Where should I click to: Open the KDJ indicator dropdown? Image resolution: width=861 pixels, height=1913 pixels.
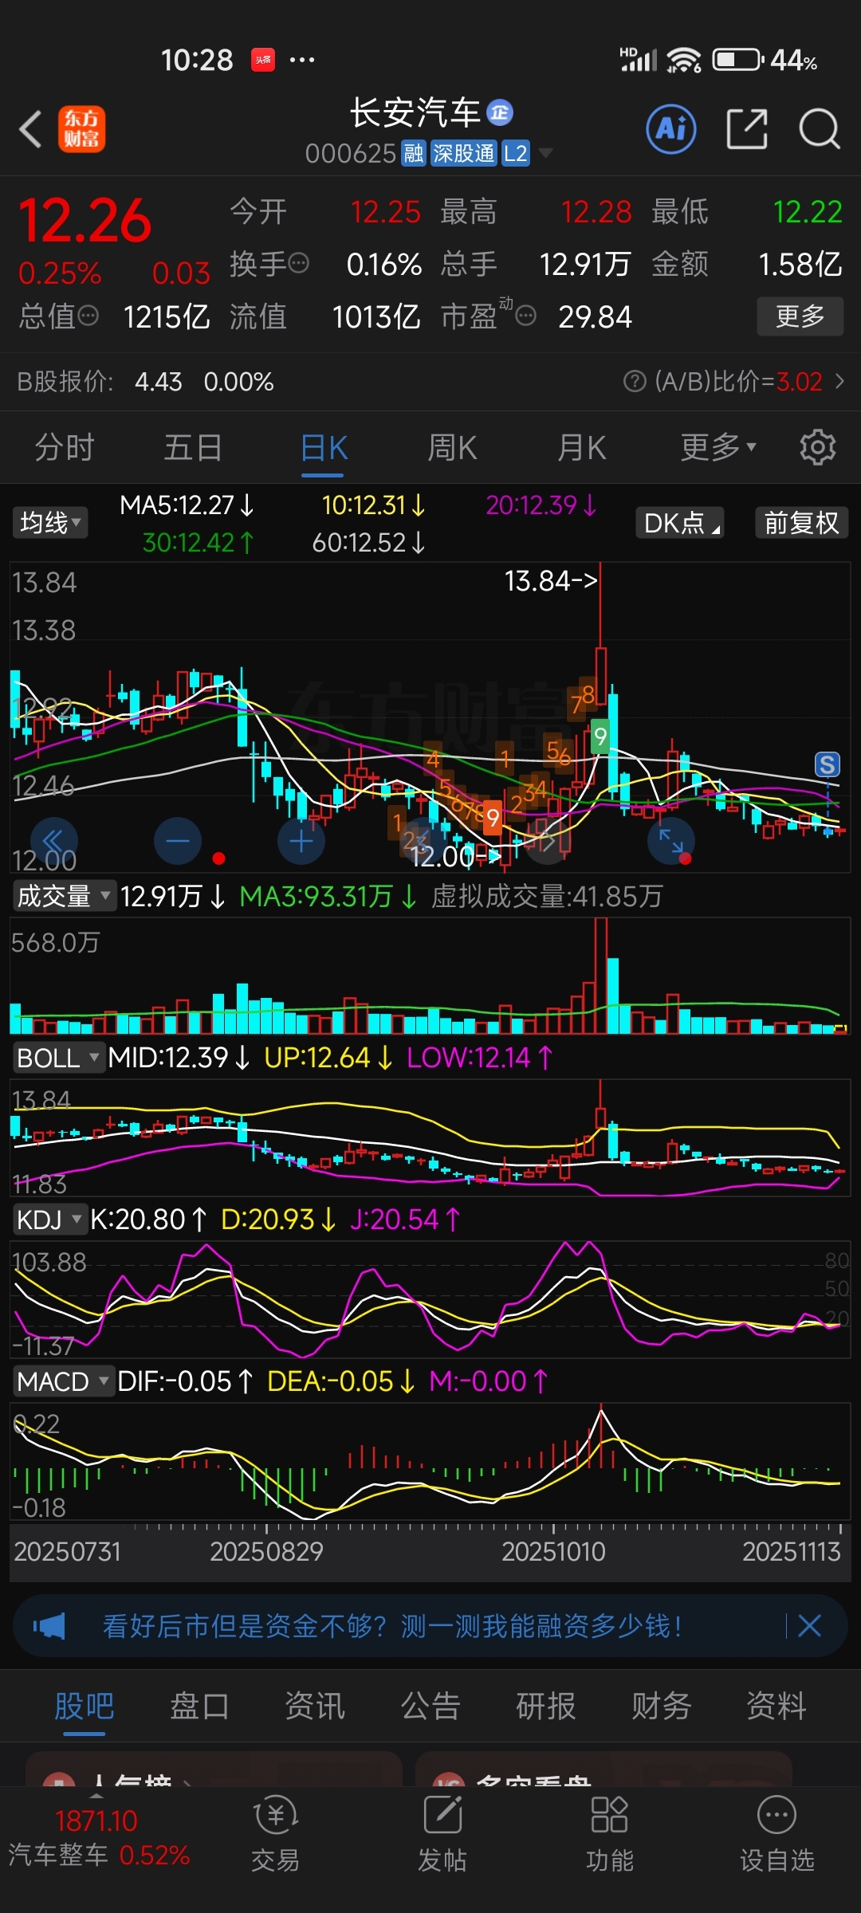click(x=49, y=1220)
